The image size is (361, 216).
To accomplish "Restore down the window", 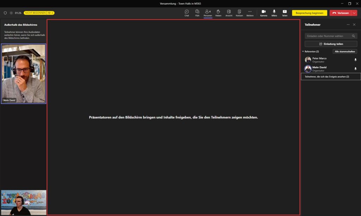I will pyautogui.click(x=349, y=4).
